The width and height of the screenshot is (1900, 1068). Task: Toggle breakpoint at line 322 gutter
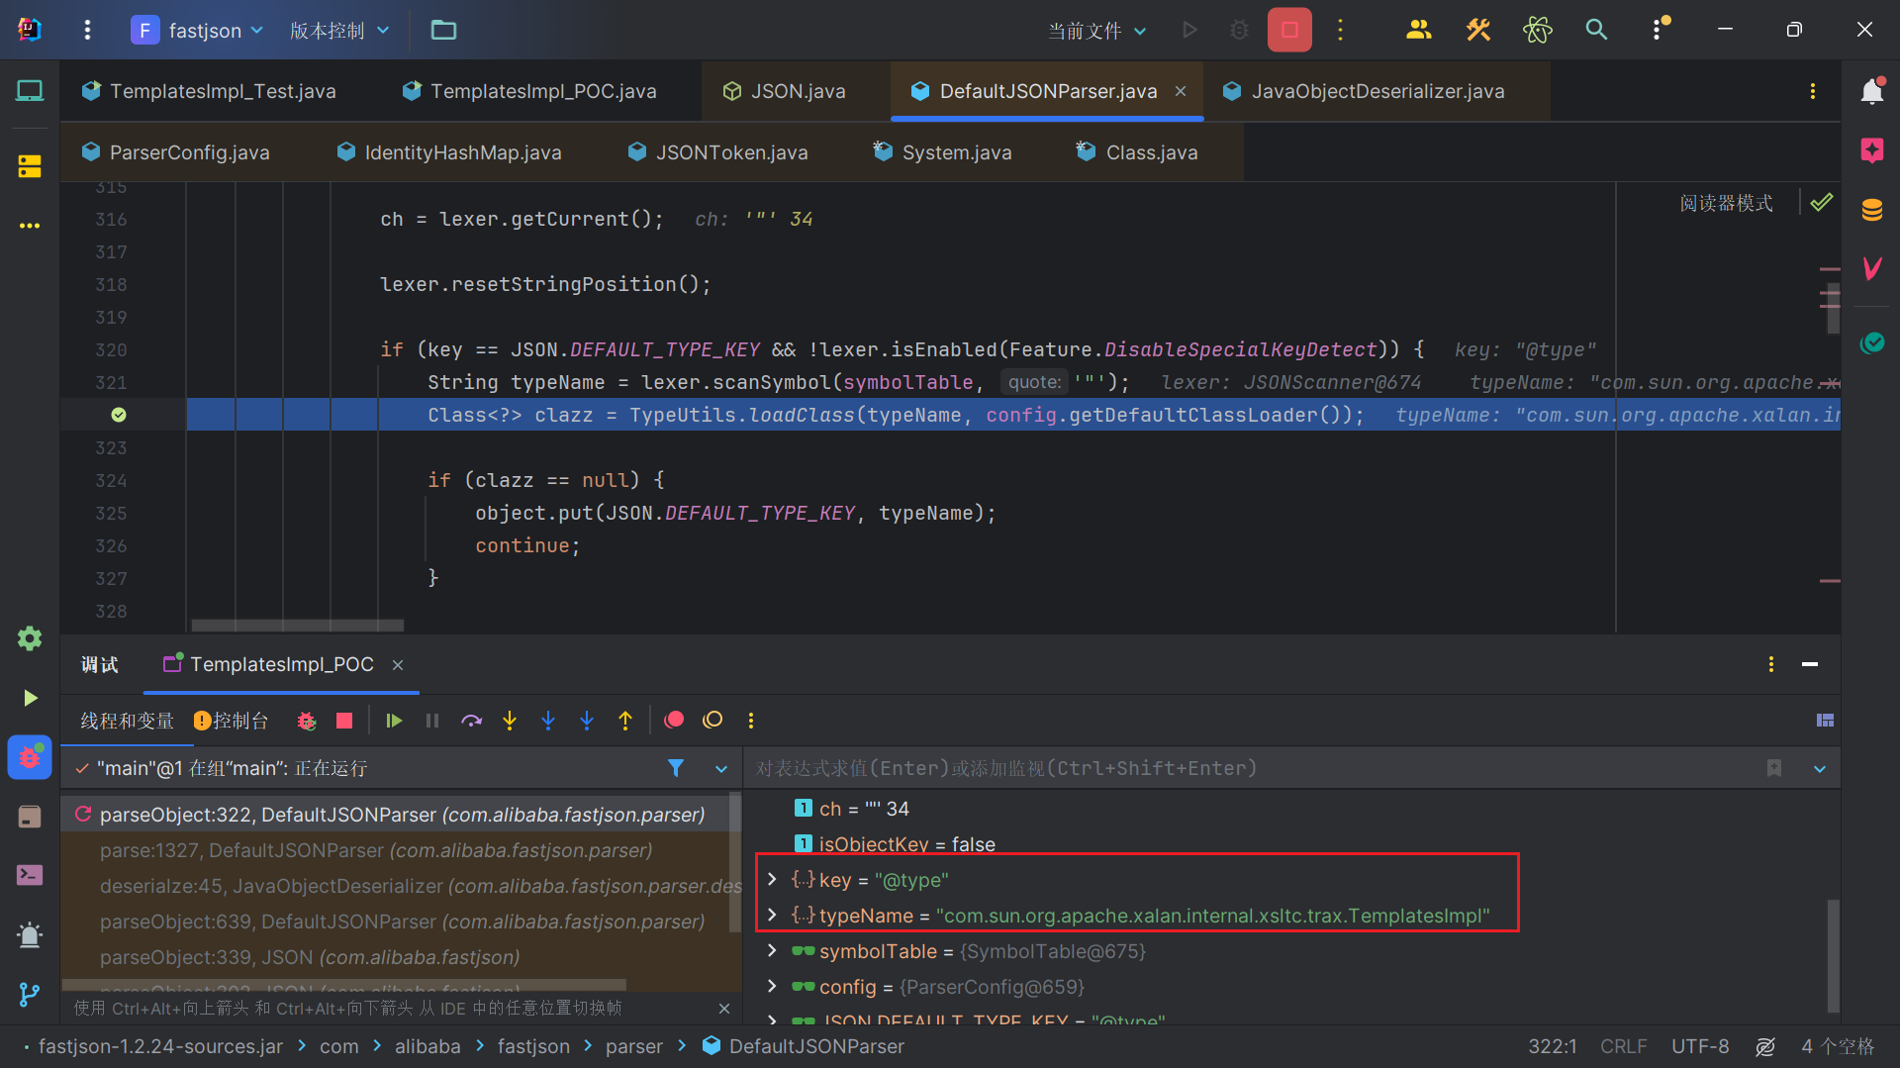pos(119,415)
